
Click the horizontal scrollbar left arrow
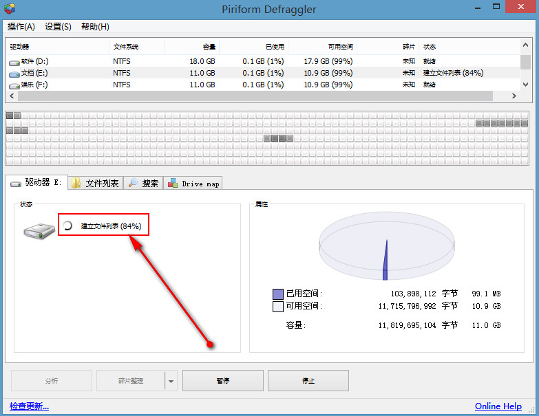pyautogui.click(x=12, y=96)
